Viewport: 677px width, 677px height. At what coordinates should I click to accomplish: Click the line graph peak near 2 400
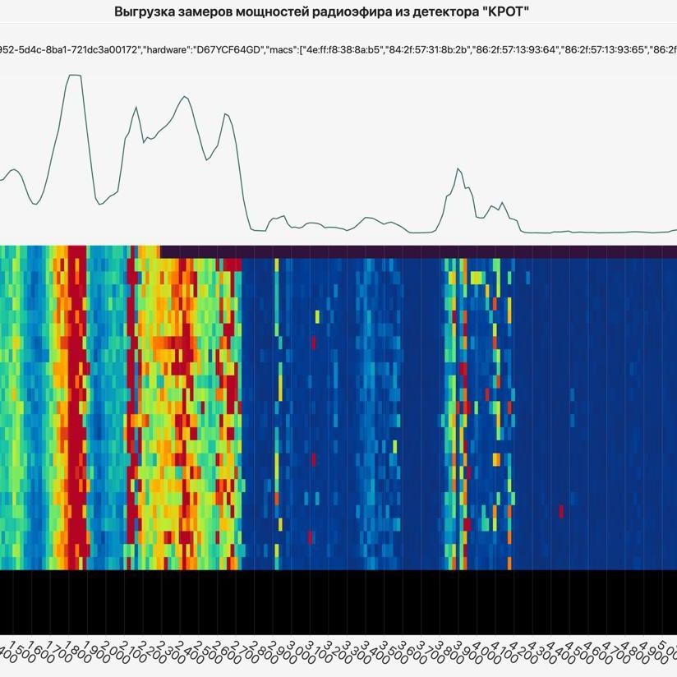point(185,96)
